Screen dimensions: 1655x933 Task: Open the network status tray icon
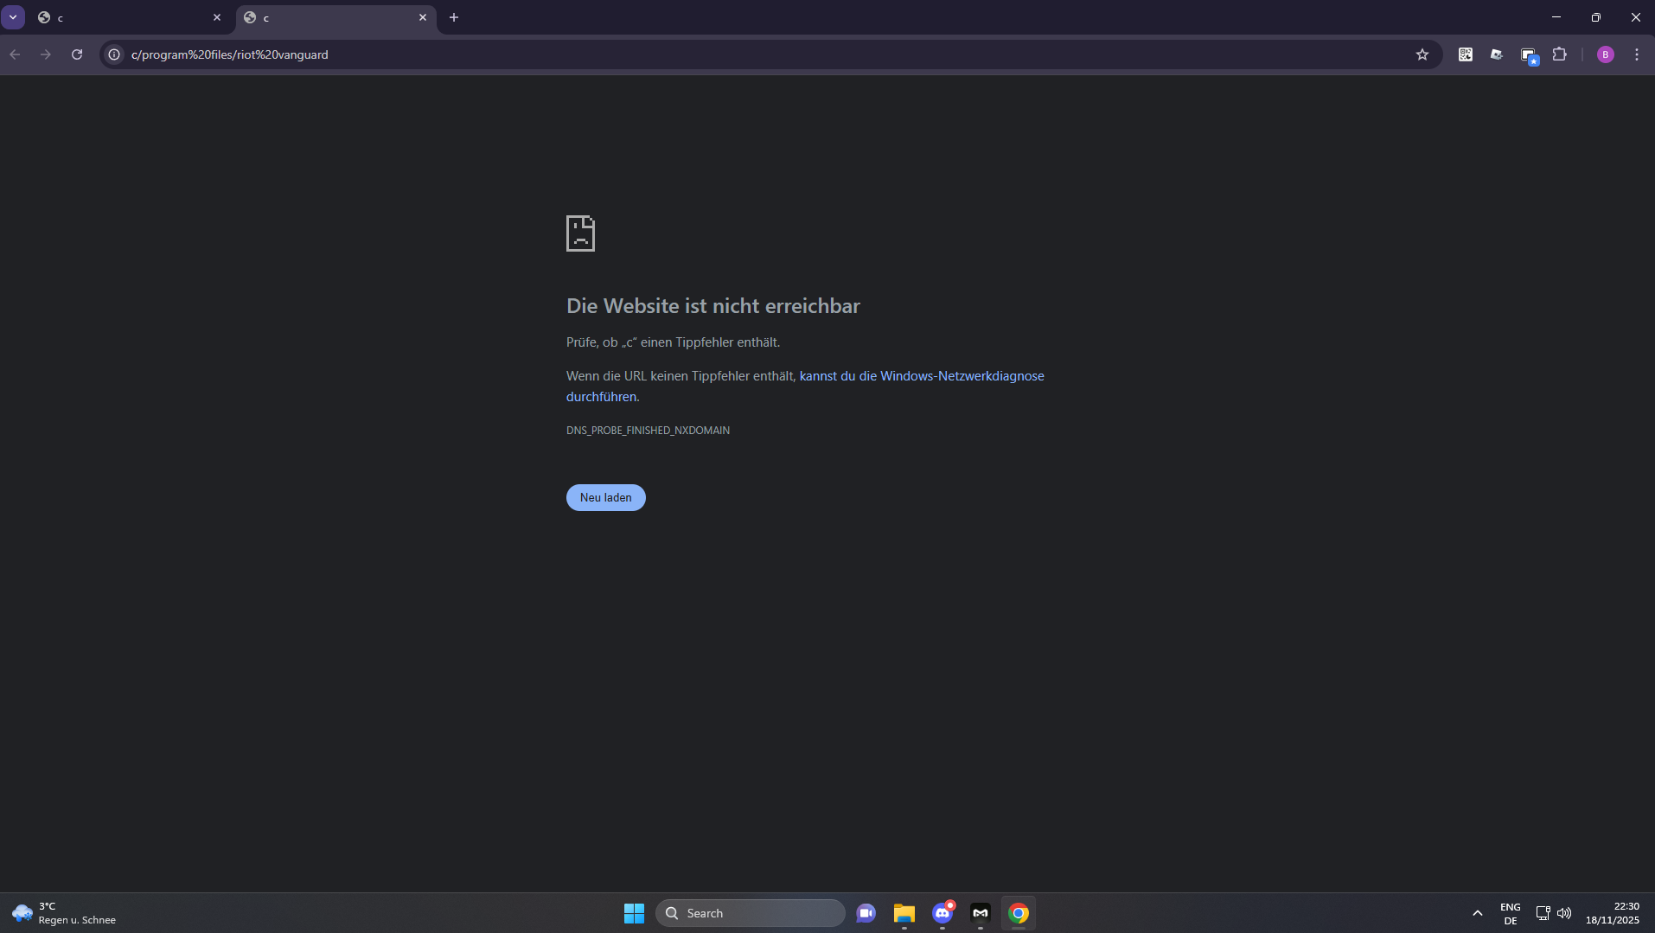(1543, 913)
